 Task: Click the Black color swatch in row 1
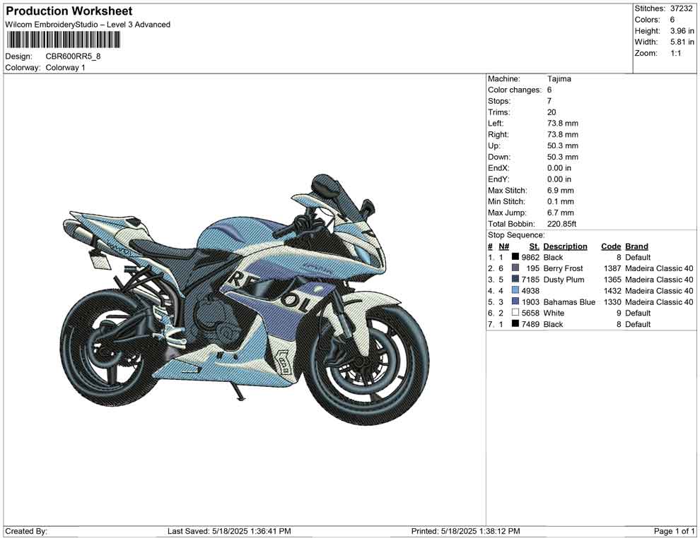[x=515, y=258]
